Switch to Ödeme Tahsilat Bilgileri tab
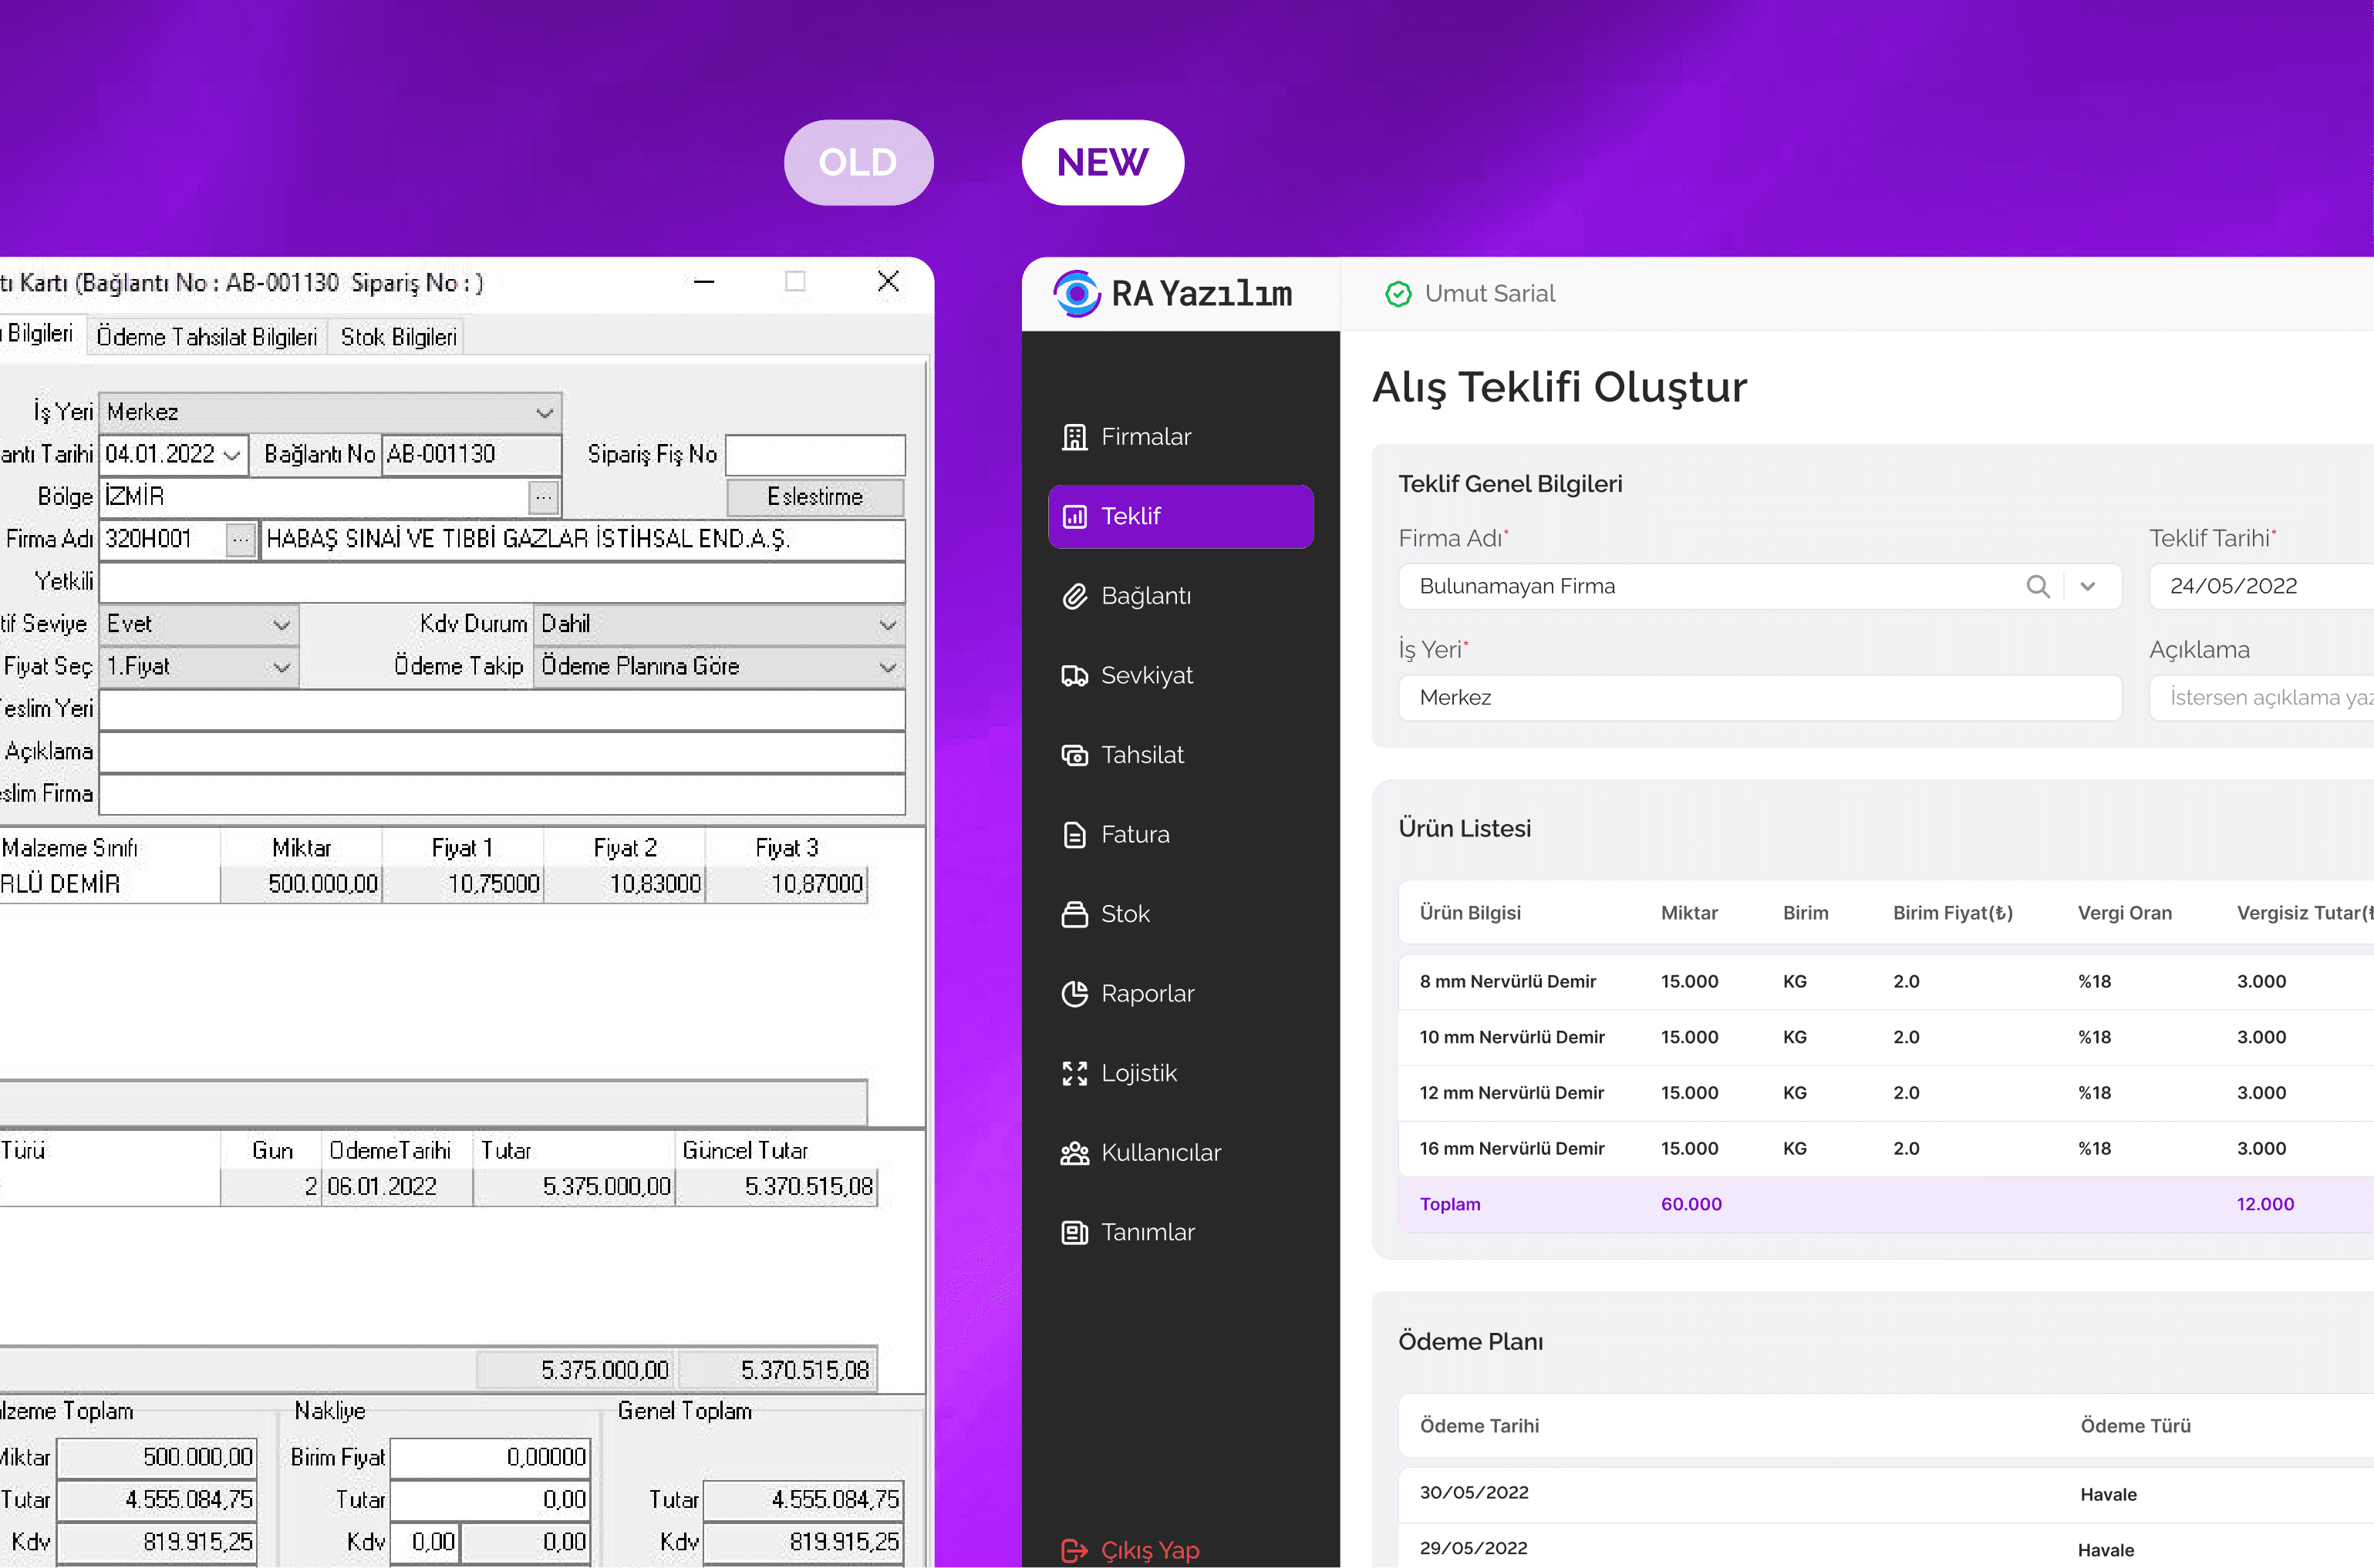2374x1568 pixels. pos(206,337)
